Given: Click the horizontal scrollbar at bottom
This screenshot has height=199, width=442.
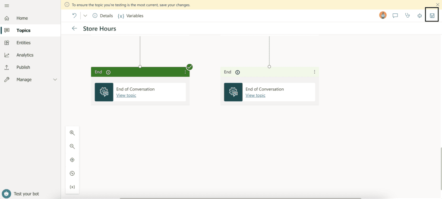Looking at the screenshot, I should pyautogui.click(x=240, y=198).
